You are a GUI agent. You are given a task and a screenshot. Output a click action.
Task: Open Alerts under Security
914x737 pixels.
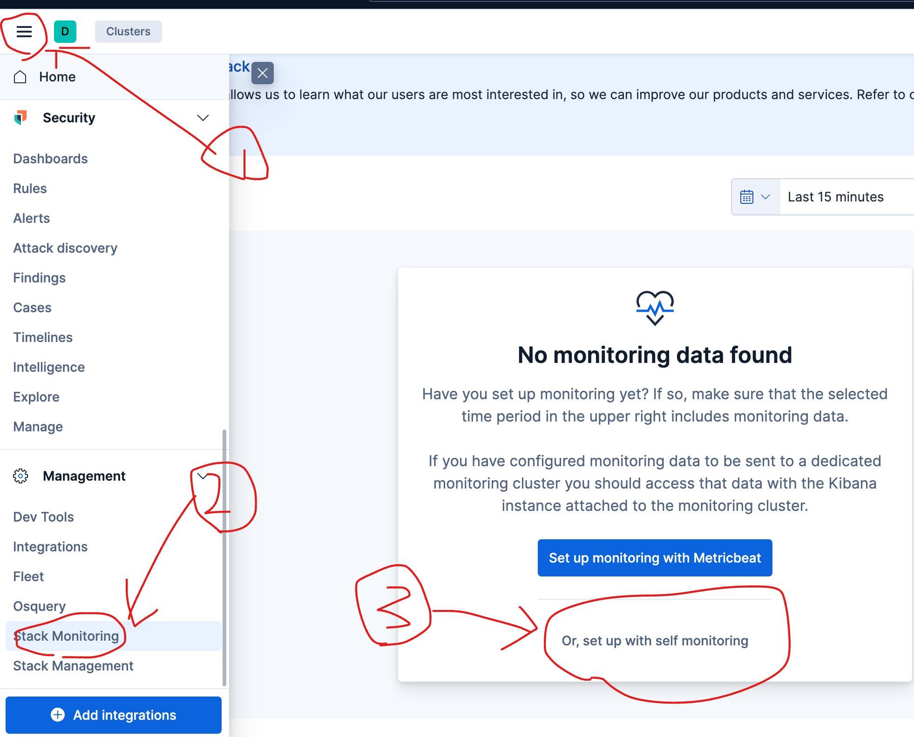31,218
